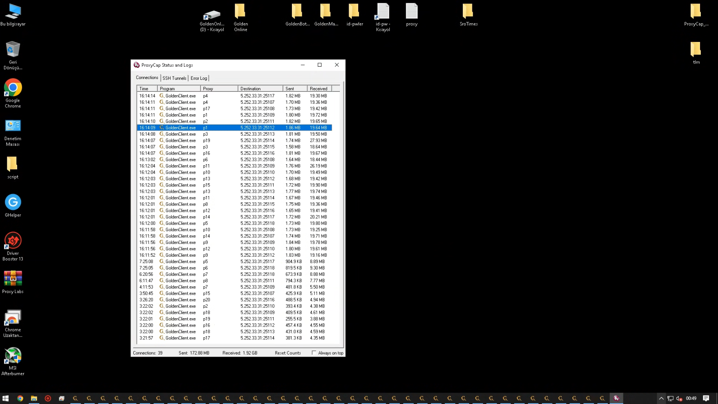Select the ProxyCap_... folder on the desktop
This screenshot has width=718, height=404.
tap(696, 15)
